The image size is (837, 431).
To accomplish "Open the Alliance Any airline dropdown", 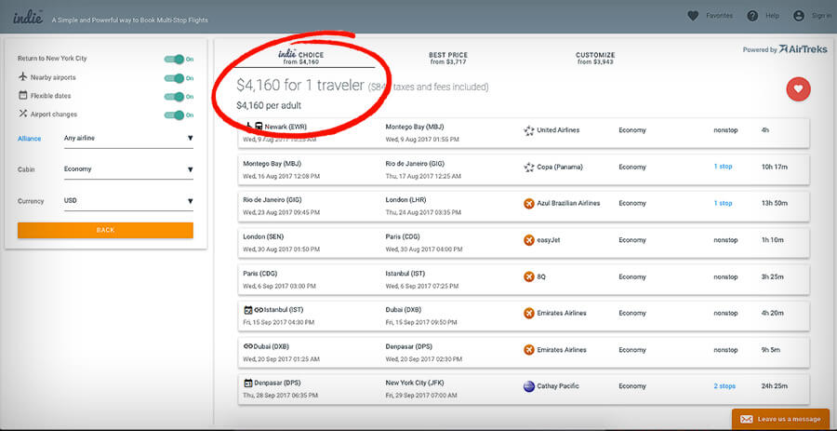I will pyautogui.click(x=128, y=139).
